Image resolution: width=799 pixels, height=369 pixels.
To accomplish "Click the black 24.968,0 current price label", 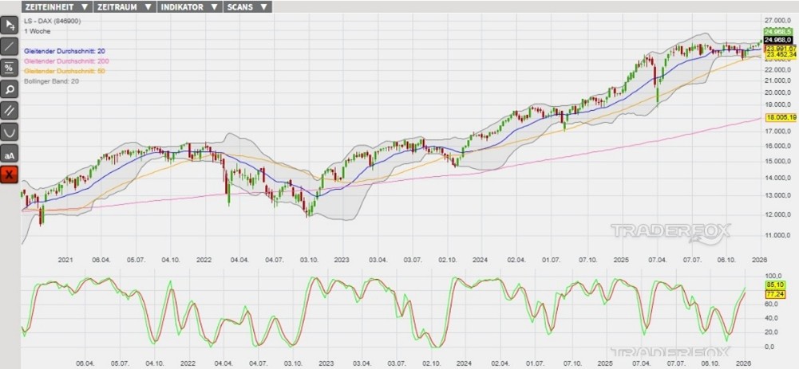I will (777, 39).
